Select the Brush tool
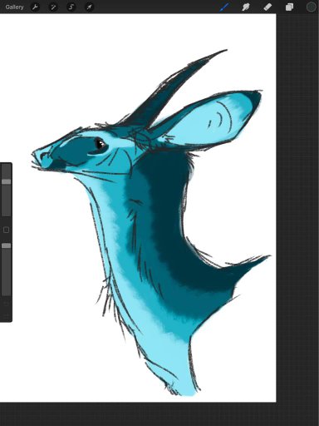Image resolution: width=319 pixels, height=426 pixels. (x=224, y=7)
